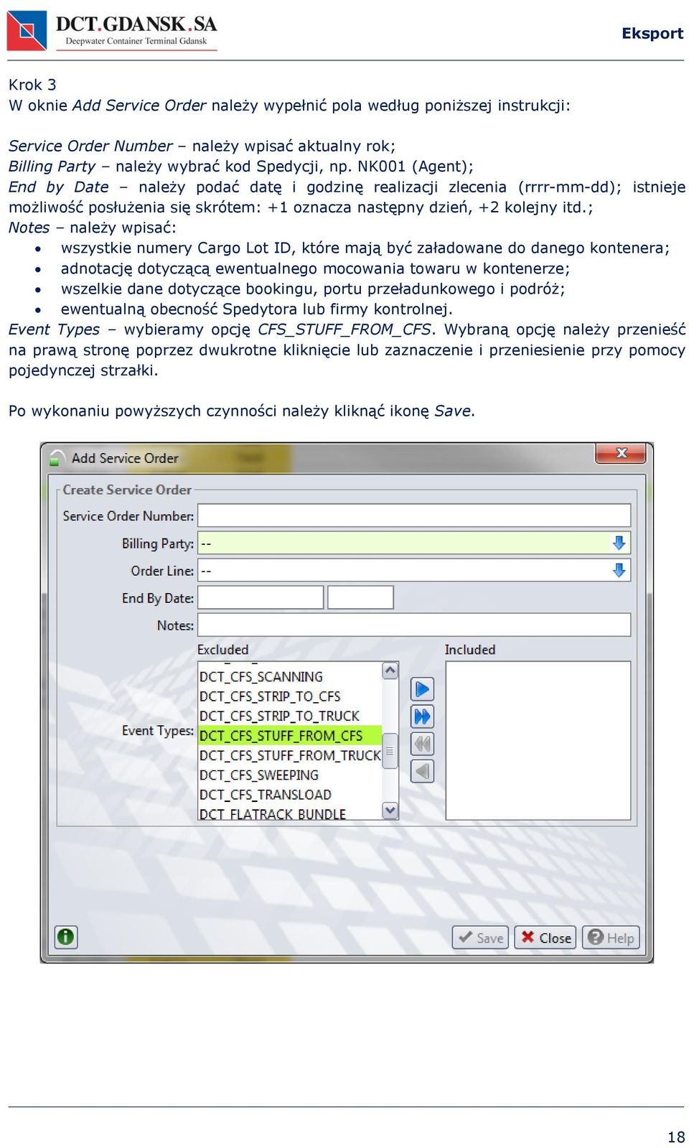Screen dimensions: 689x1148
Task: Click the Close button
Action: [x=545, y=938]
